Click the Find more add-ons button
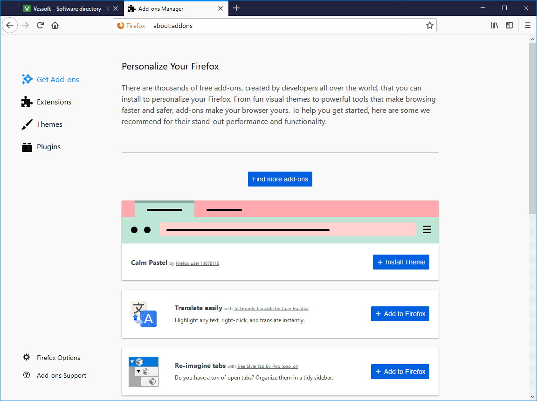This screenshot has height=401, width=537. point(280,179)
